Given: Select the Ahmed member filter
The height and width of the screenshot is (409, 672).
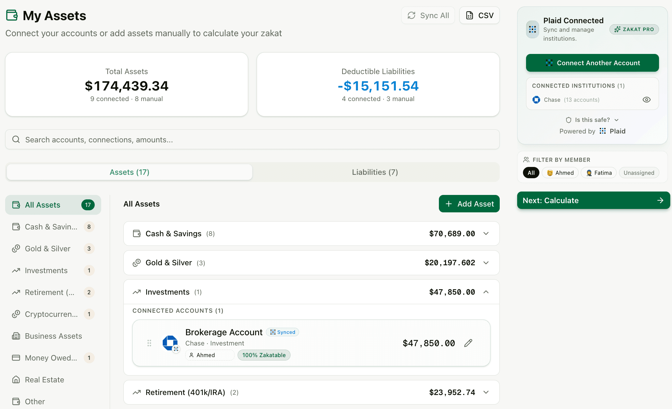Looking at the screenshot, I should coord(560,173).
